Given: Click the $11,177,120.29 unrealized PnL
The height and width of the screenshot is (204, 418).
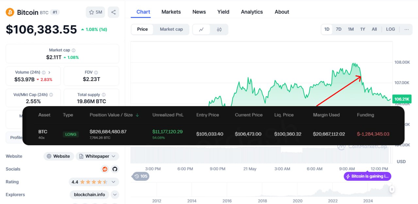Looking at the screenshot, I should pyautogui.click(x=168, y=132).
